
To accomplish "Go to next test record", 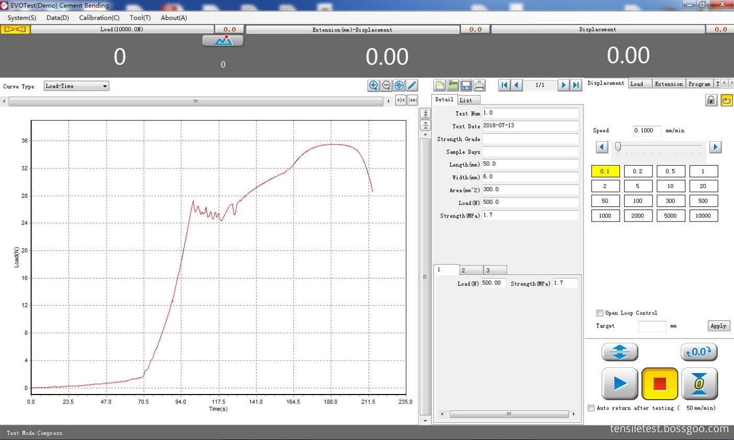I will pos(564,85).
